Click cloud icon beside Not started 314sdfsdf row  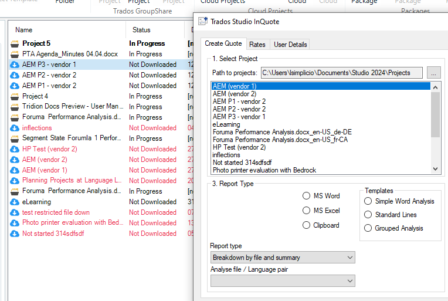15,234
